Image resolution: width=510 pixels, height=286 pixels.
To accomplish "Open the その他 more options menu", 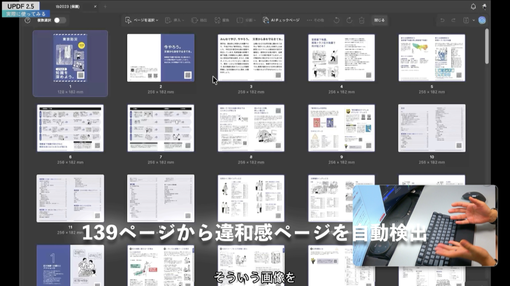I will tap(315, 20).
